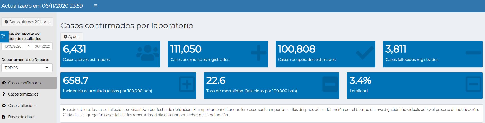Click the hamburger menu icon in header

(x=95, y=6)
